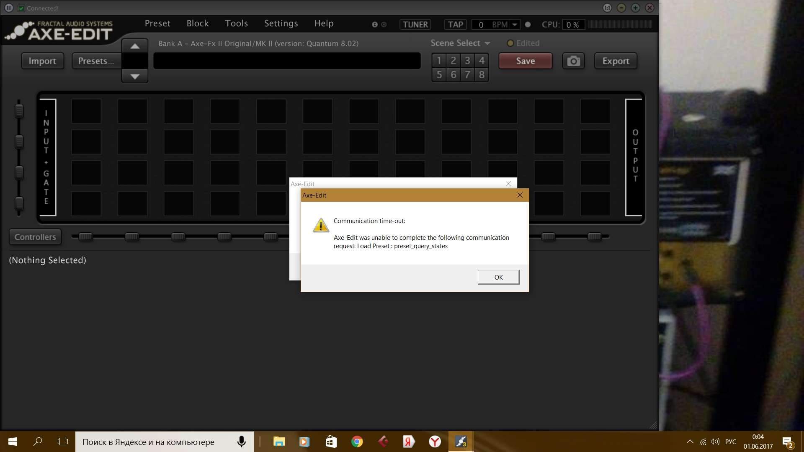Show hidden system tray icons
Screen dimensions: 804x452
[x=690, y=442]
